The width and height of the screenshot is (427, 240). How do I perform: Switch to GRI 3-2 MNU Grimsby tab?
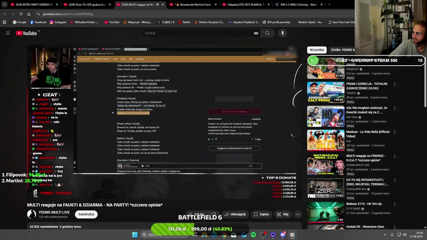click(x=299, y=5)
